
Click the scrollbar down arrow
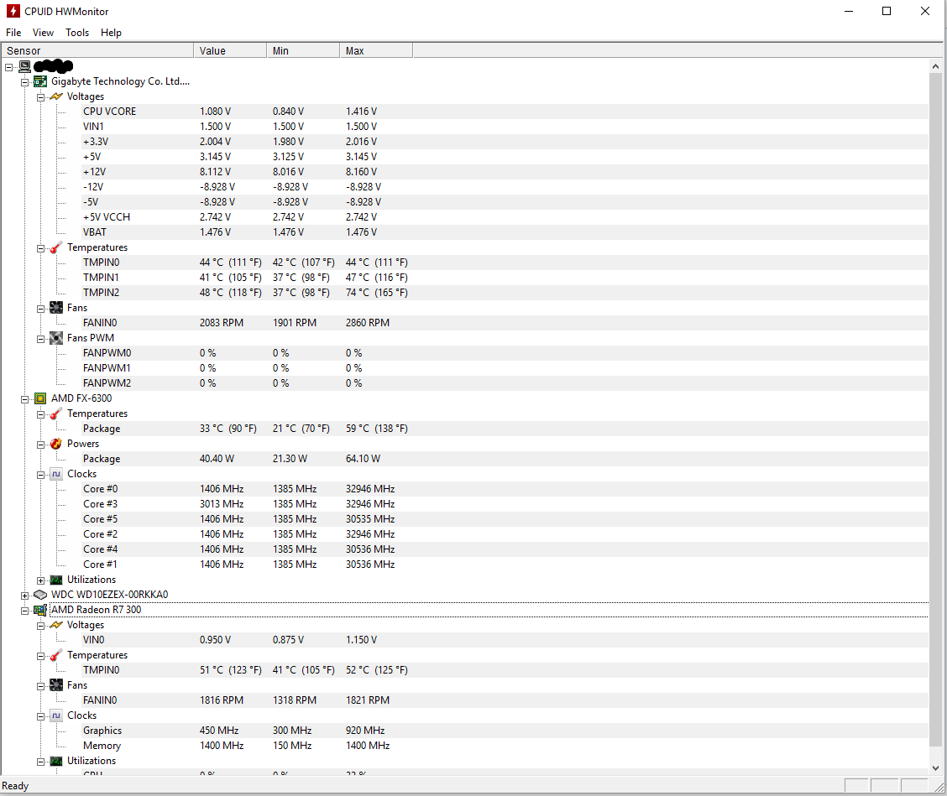pos(935,767)
